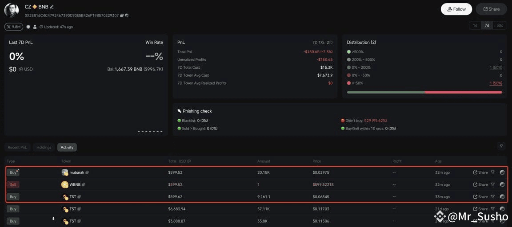Open the CZ profile avatar picture
The height and width of the screenshot is (227, 512).
pyautogui.click(x=12, y=11)
